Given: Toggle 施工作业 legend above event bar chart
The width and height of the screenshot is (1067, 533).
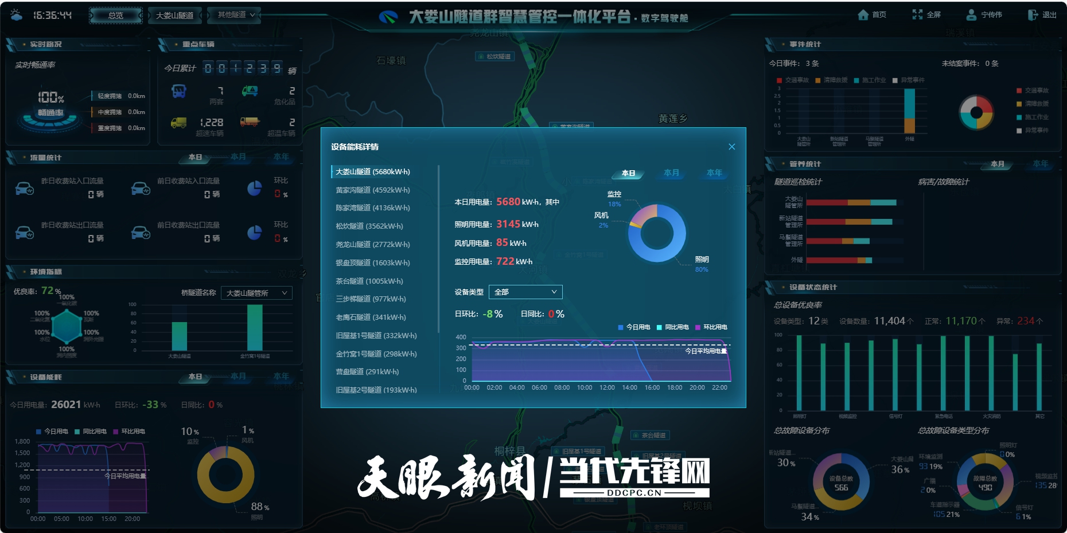Looking at the screenshot, I should pyautogui.click(x=870, y=80).
